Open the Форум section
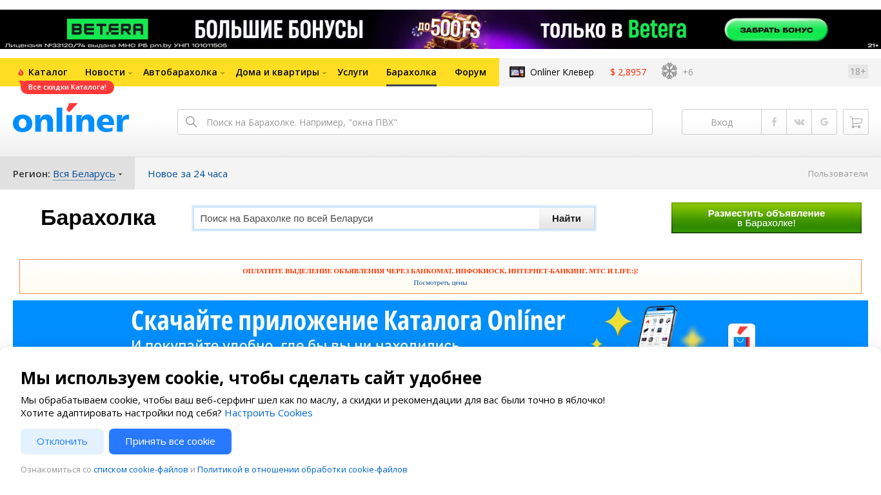The height and width of the screenshot is (495, 881). click(470, 72)
